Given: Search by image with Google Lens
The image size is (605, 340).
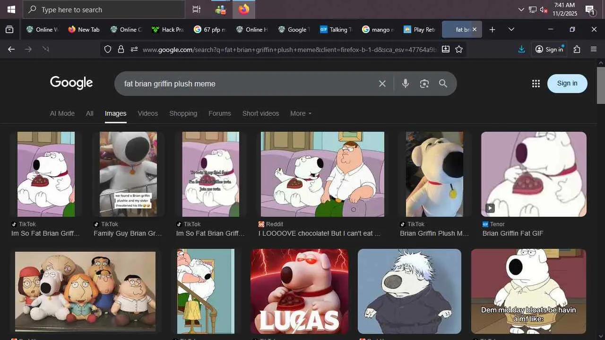Looking at the screenshot, I should (424, 84).
